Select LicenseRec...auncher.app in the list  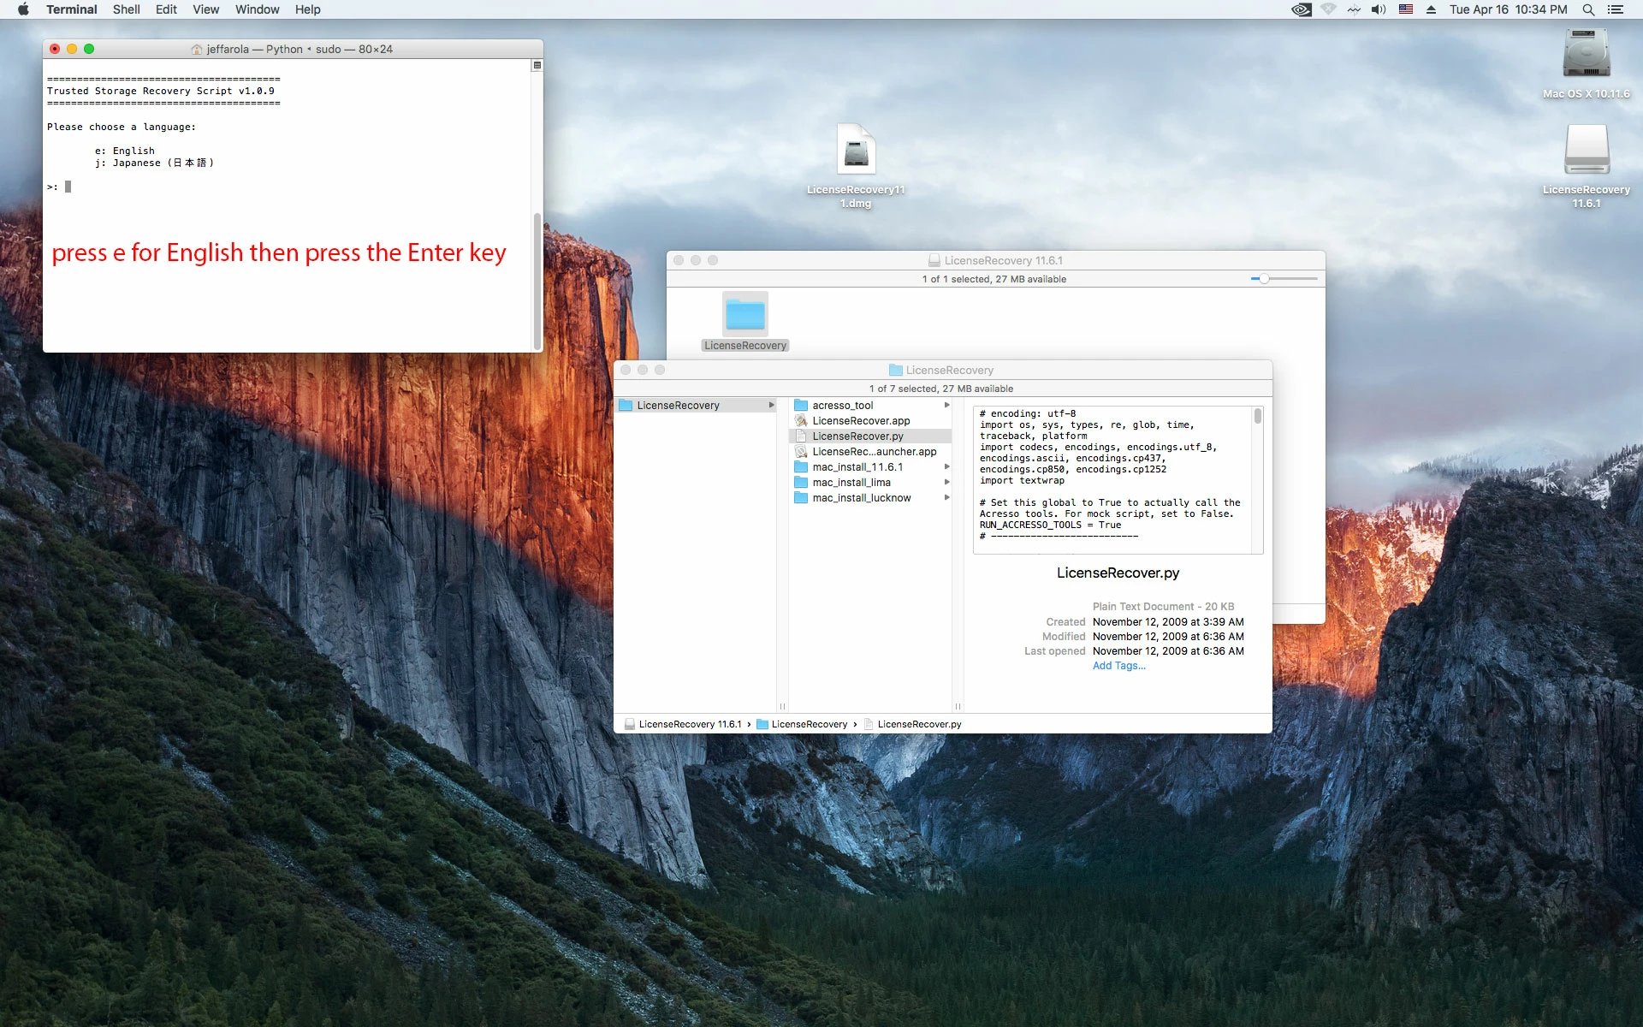(873, 452)
